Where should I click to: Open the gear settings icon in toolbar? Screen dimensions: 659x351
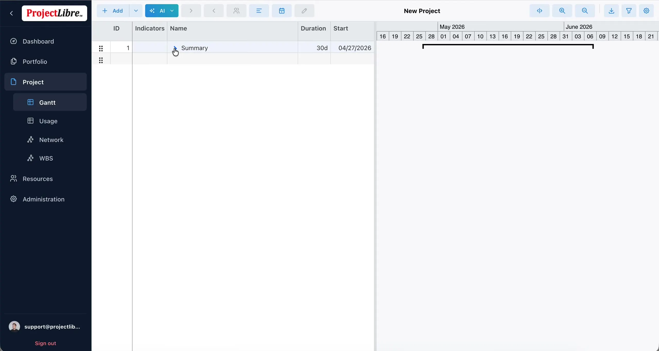pyautogui.click(x=646, y=11)
